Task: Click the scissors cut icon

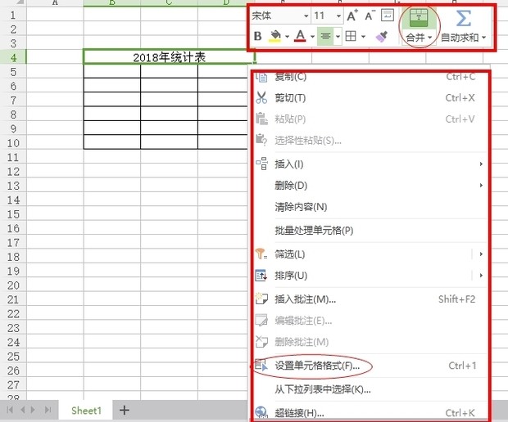Action: pyautogui.click(x=261, y=97)
